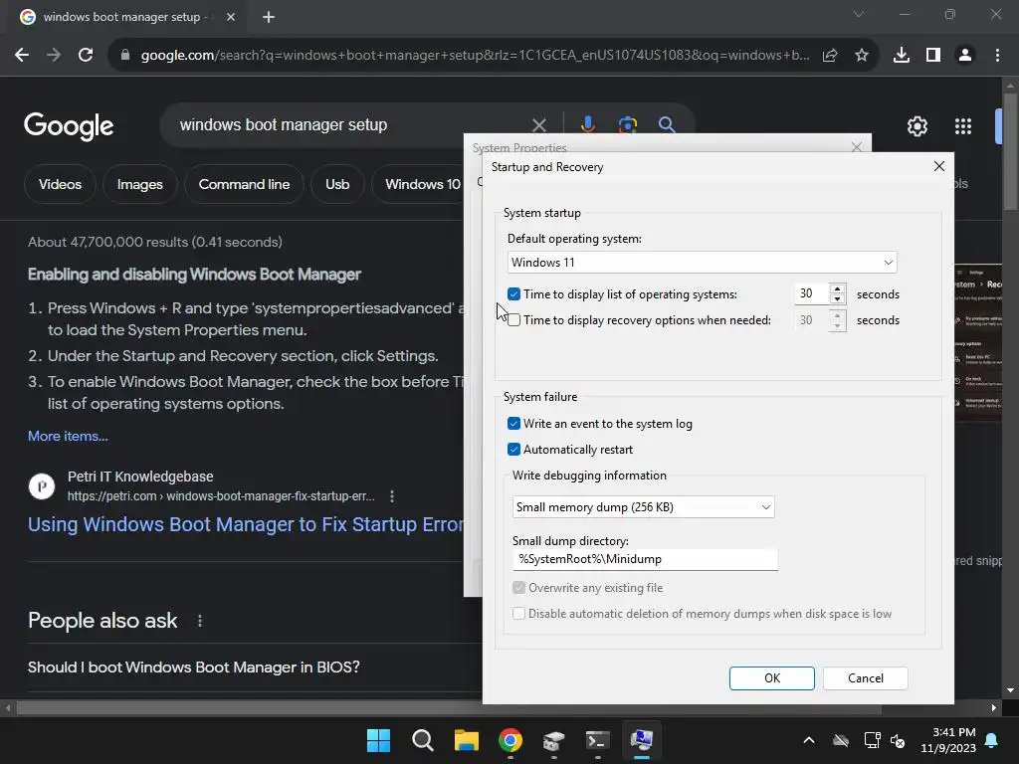1019x764 pixels.
Task: Open the Google apps grid
Action: coord(963,126)
